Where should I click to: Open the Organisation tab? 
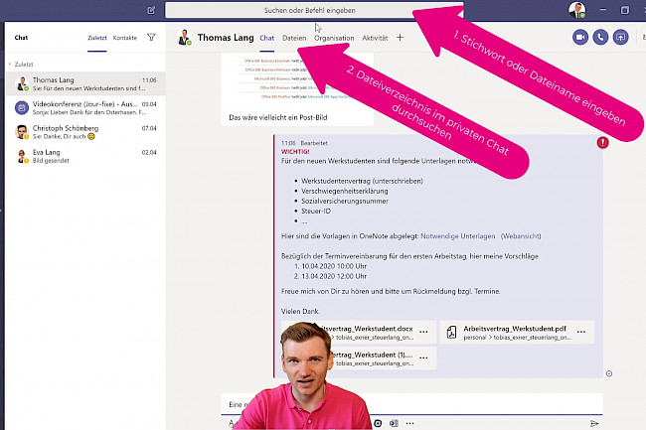coord(333,38)
